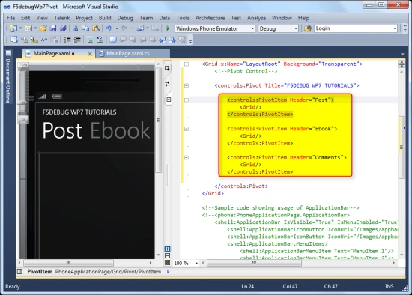The height and width of the screenshot is (295, 412).
Task: Click the Find in Files icon beside Login box
Action: pyautogui.click(x=307, y=28)
